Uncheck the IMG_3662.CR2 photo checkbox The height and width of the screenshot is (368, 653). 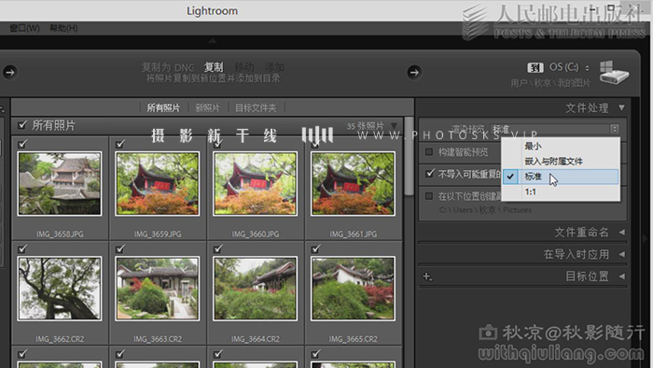(22, 249)
